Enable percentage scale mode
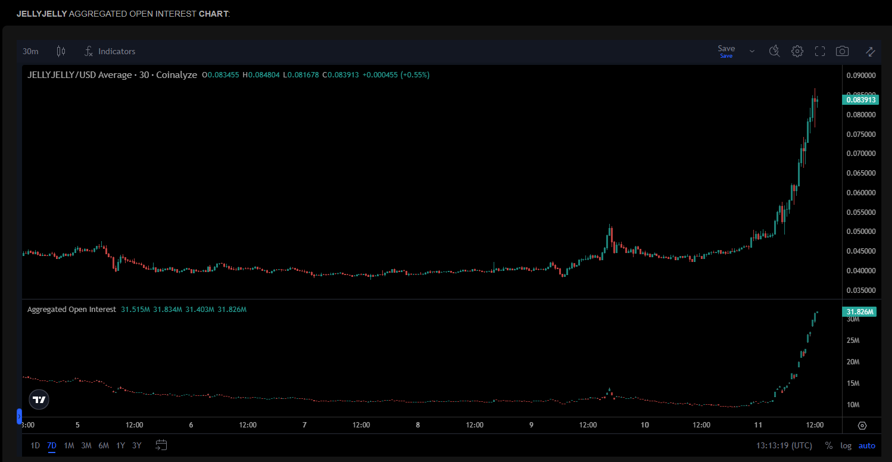Image resolution: width=892 pixels, height=462 pixels. [x=828, y=445]
